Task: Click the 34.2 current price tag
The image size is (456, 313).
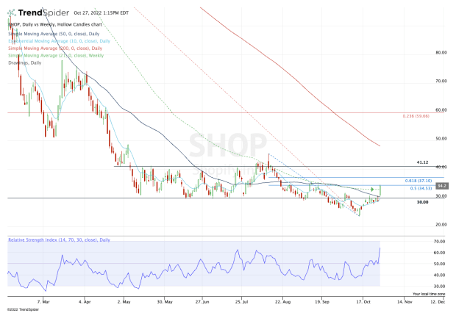Action: pyautogui.click(x=442, y=186)
